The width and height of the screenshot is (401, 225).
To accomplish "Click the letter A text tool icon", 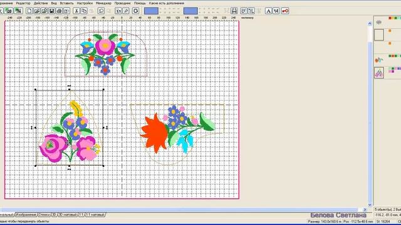I will point(268,11).
